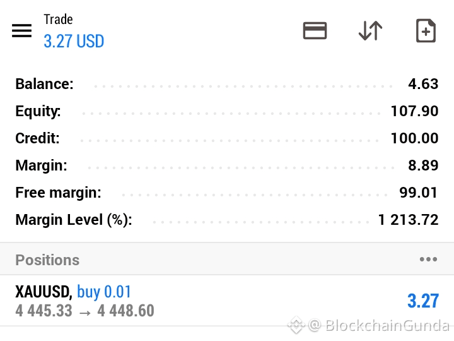The image size is (454, 341).
Task: Tap the position profit 3.27
Action: (423, 301)
